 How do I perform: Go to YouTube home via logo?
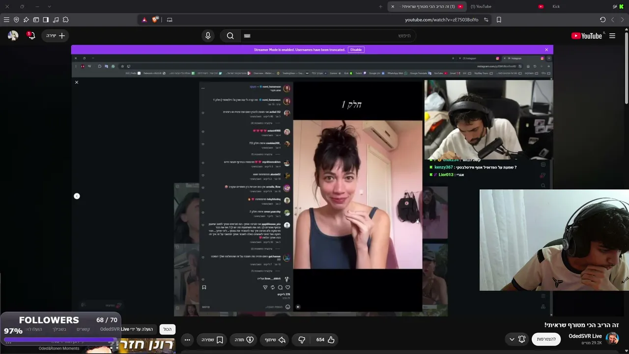[x=587, y=35]
